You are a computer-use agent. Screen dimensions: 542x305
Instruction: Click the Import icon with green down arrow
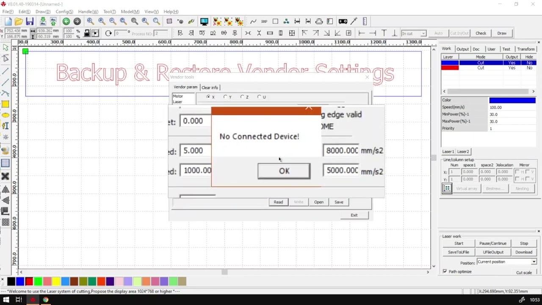point(43,21)
